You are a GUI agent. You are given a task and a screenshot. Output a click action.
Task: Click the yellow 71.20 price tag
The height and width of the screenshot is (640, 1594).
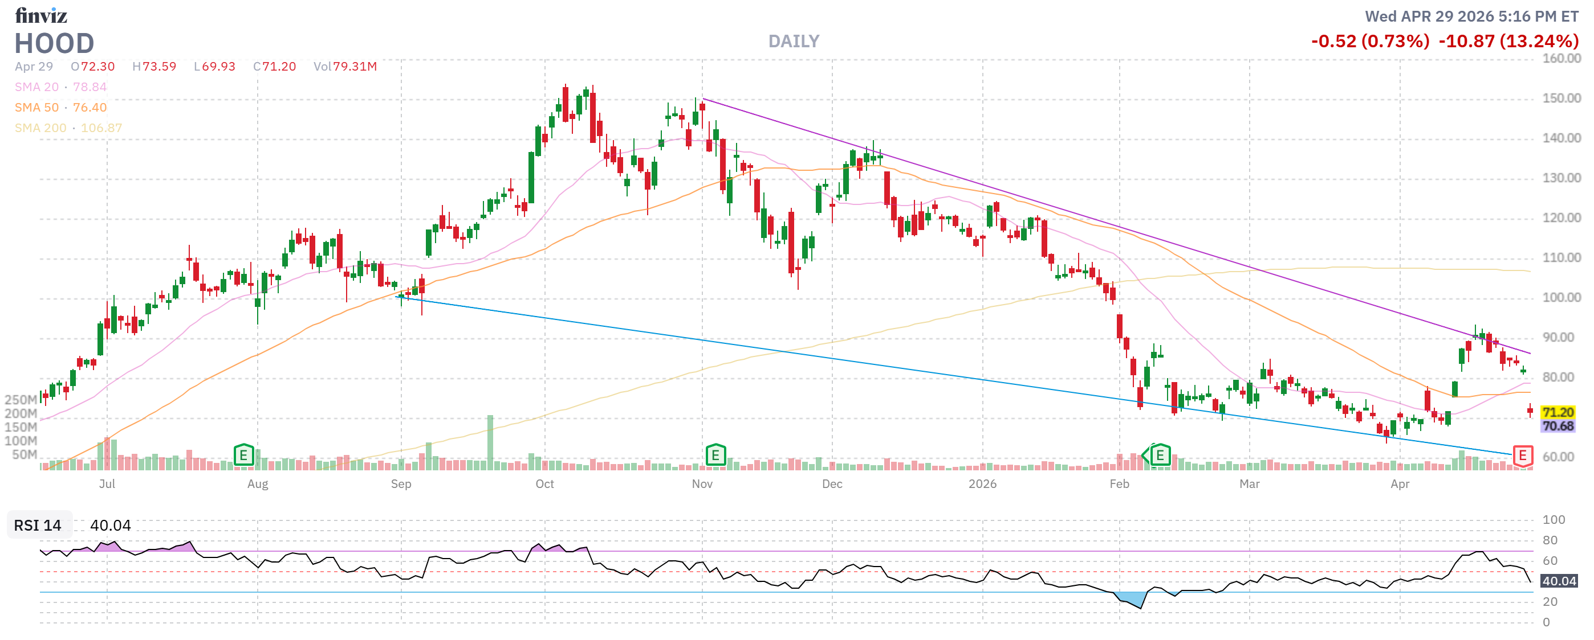tap(1557, 412)
